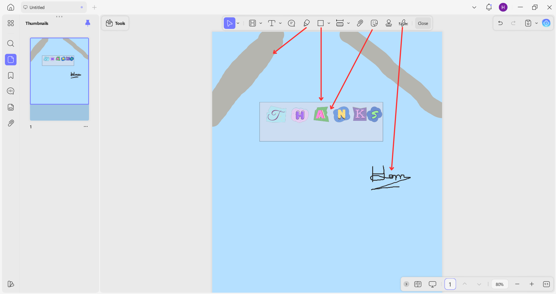
Task: Switch to the Untitled tab
Action: [54, 7]
